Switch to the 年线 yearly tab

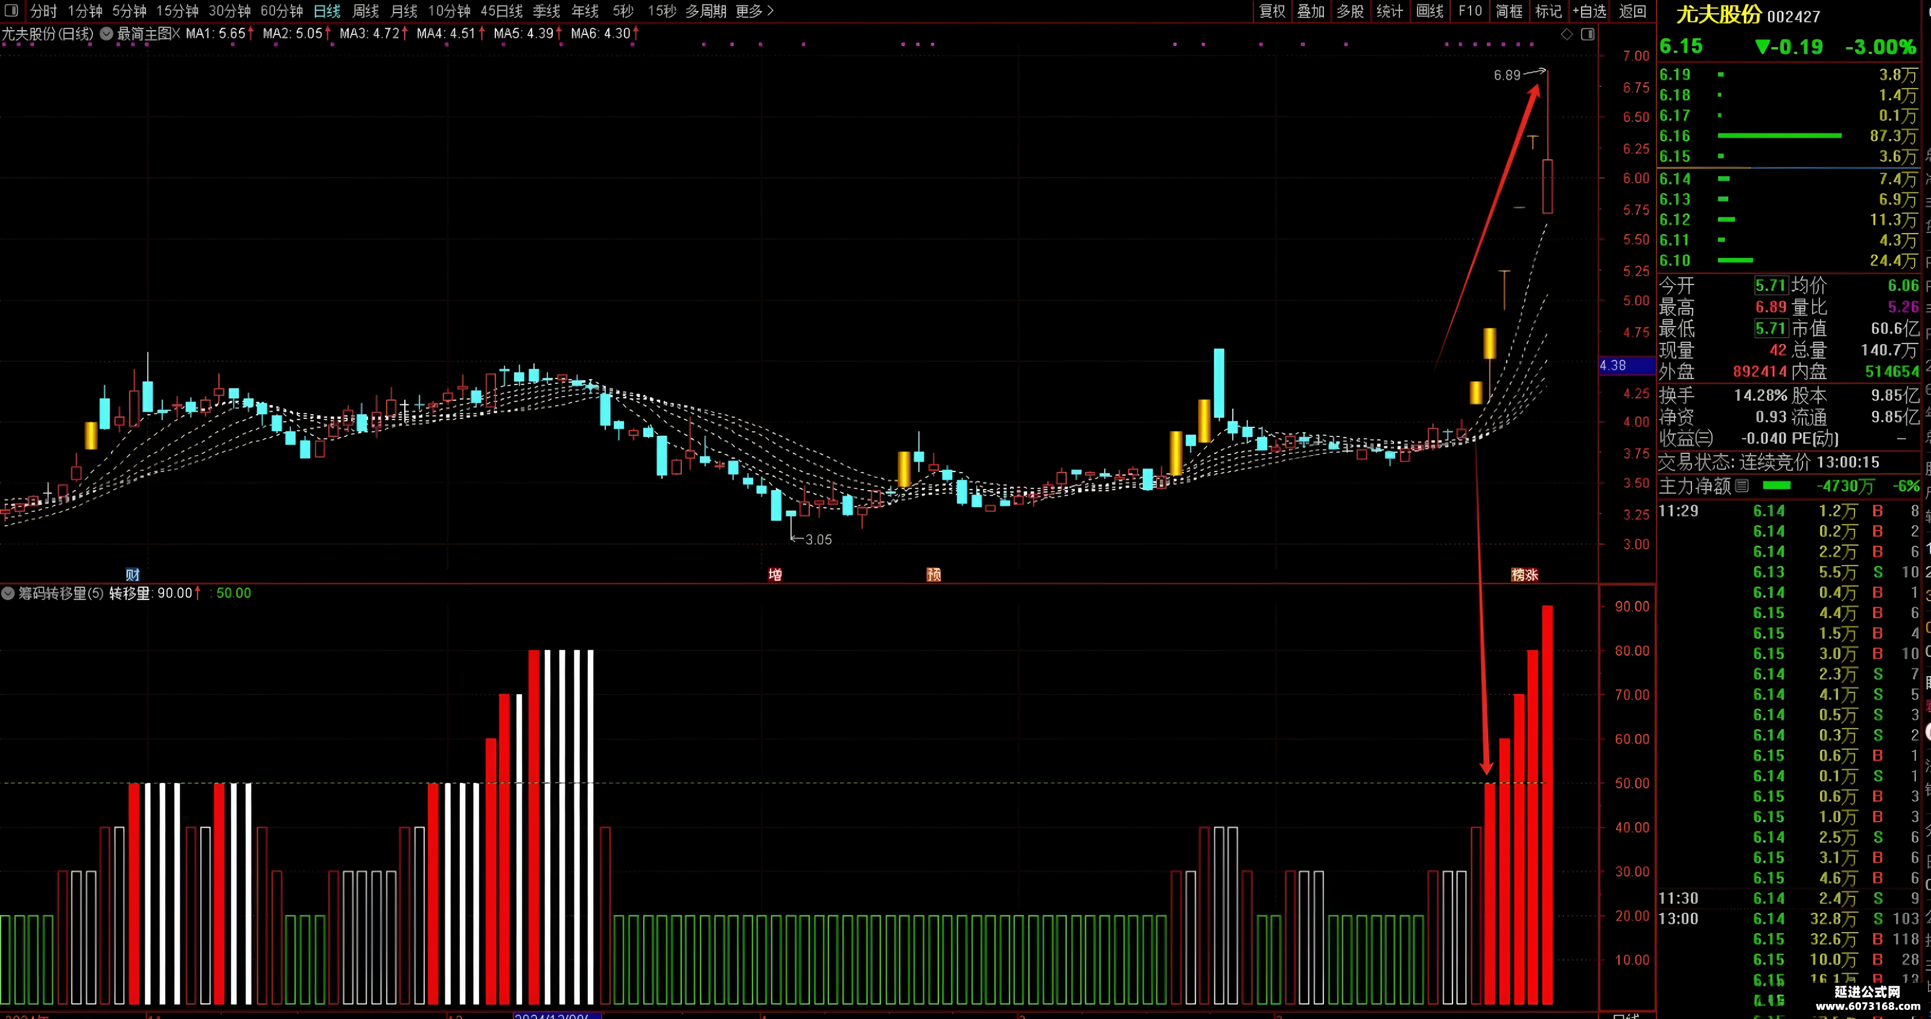(x=585, y=11)
